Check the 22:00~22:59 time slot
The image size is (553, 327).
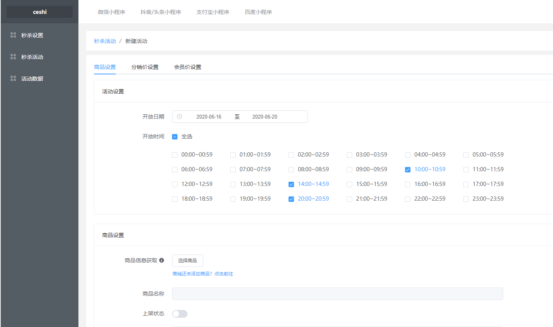[x=408, y=199]
